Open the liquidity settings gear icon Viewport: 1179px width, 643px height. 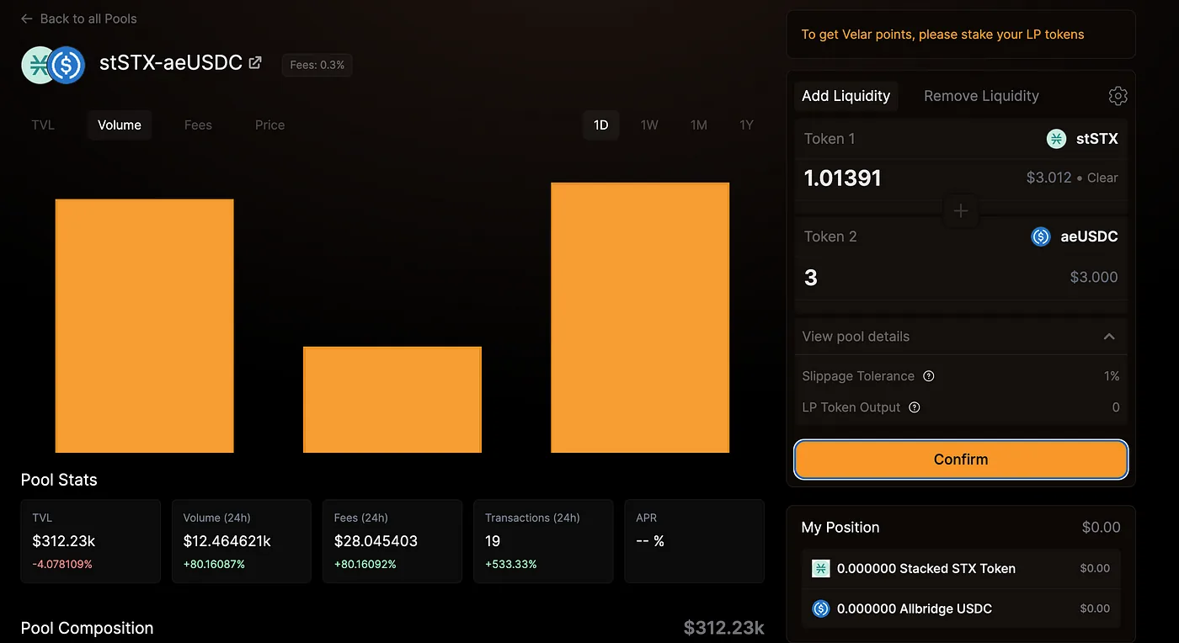1118,96
